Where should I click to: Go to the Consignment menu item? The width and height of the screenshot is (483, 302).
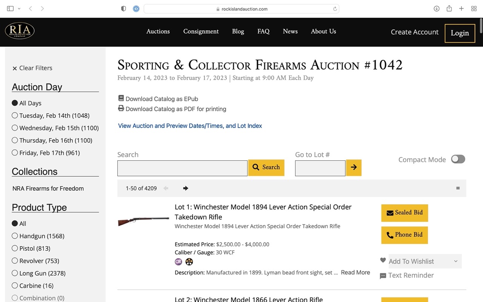point(201,31)
